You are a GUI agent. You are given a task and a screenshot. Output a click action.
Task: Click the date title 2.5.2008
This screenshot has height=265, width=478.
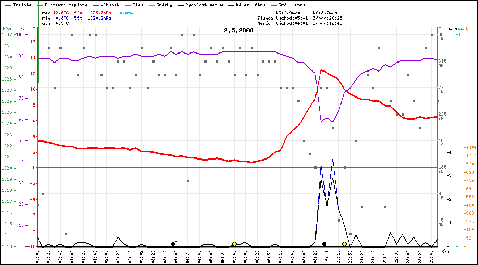tap(238, 30)
